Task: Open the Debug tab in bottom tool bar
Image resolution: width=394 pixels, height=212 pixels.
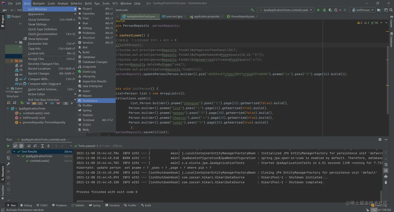Action: tap(26, 205)
